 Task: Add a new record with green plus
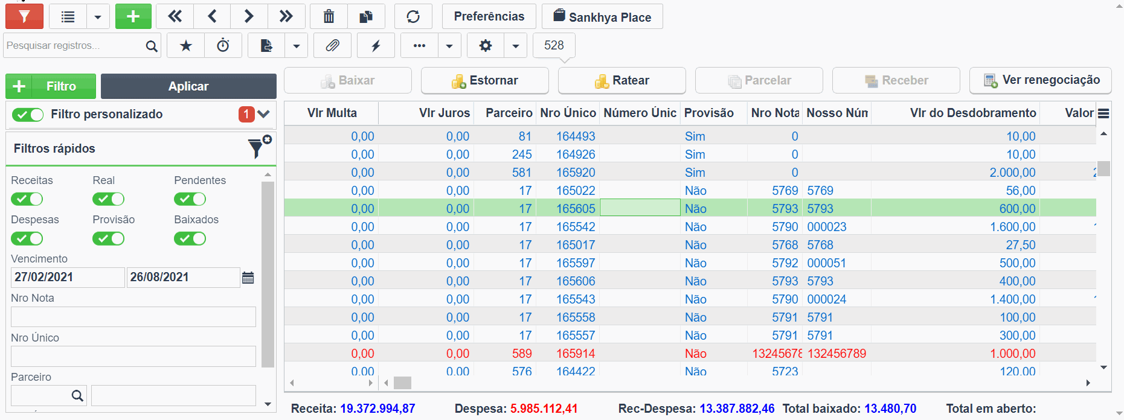pyautogui.click(x=133, y=16)
